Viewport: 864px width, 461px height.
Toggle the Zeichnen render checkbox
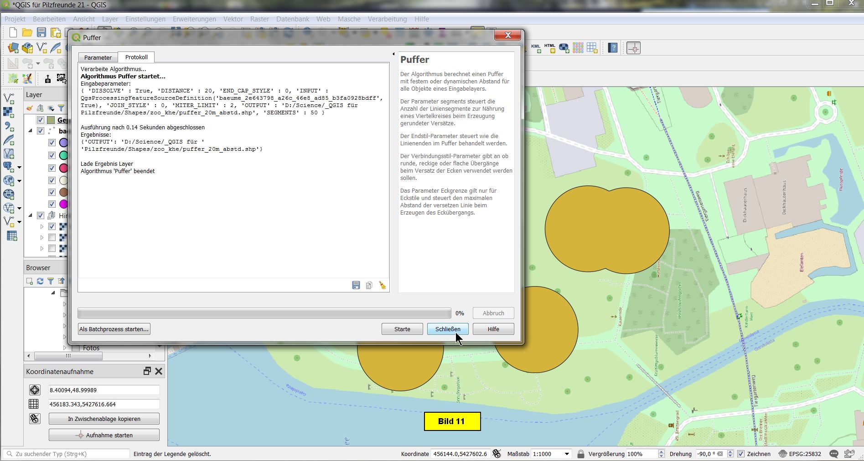click(741, 454)
